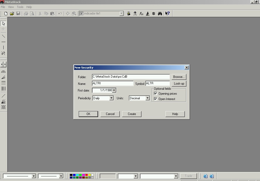Open the Units Decimal dropdown

click(148, 98)
